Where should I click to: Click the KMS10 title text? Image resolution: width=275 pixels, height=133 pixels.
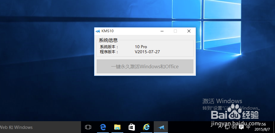[x=108, y=31]
